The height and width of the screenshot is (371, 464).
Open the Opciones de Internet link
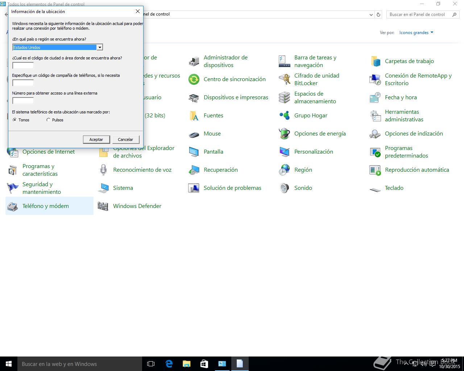(49, 152)
